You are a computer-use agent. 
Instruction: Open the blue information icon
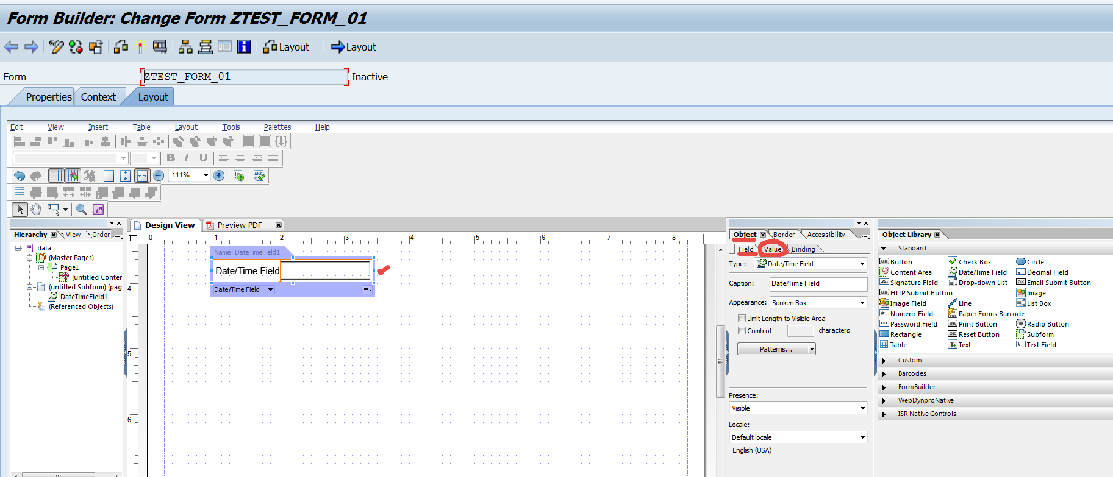pos(244,47)
